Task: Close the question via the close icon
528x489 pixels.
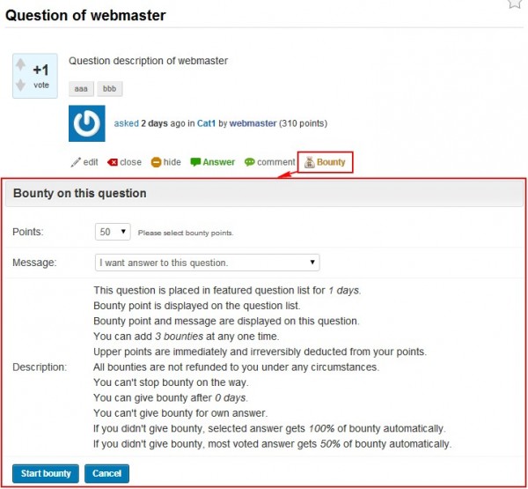Action: pyautogui.click(x=113, y=162)
